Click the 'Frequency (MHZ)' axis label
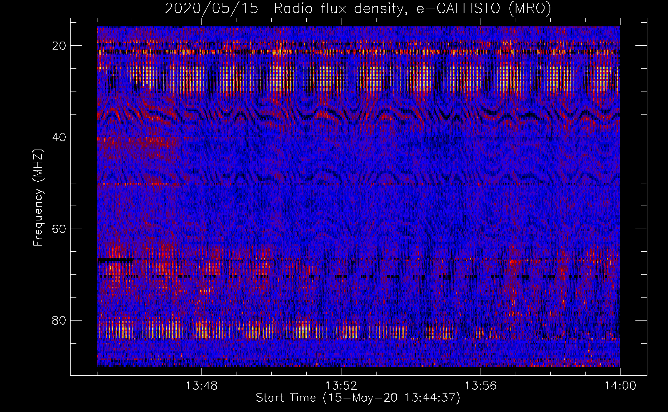The height and width of the screenshot is (412, 668). (38, 198)
